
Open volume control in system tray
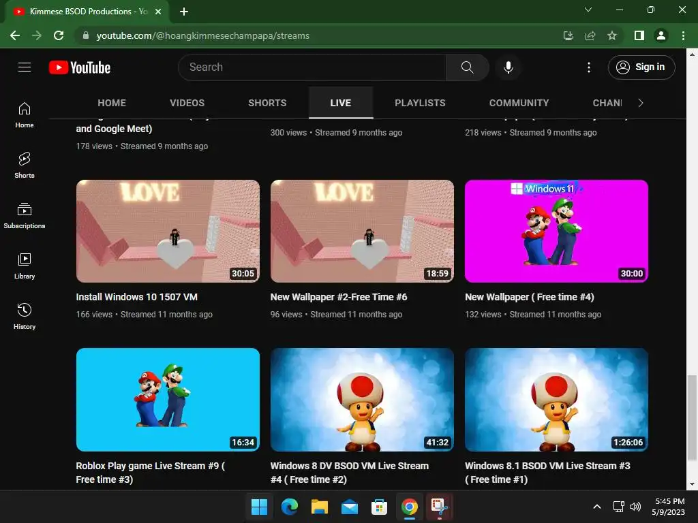635,507
